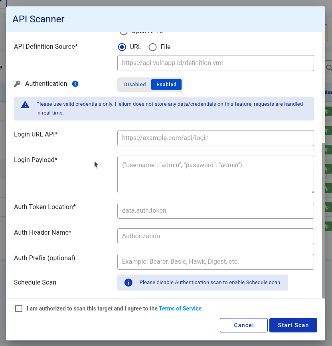The image size is (332, 346).
Task: Click the 'Auth Header Name*' label
Action: coord(43,233)
